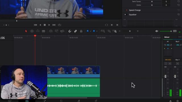
Task: Click the viewer previous/next keyframe navigator
Action: click(x=6, y=25)
